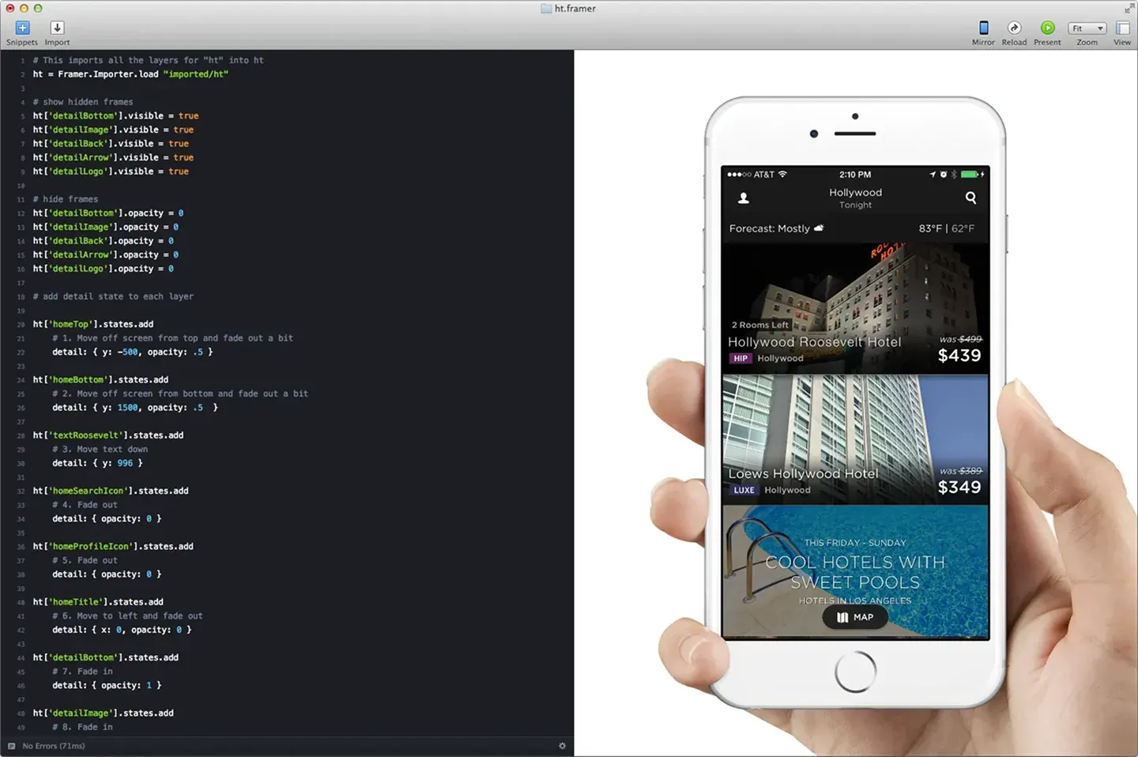Image resolution: width=1138 pixels, height=757 pixels.
Task: Open the Loews Hollywood Hotel card
Action: point(855,439)
